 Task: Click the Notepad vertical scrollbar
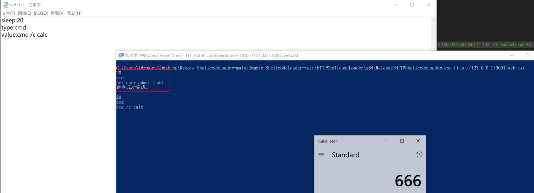click(434, 33)
